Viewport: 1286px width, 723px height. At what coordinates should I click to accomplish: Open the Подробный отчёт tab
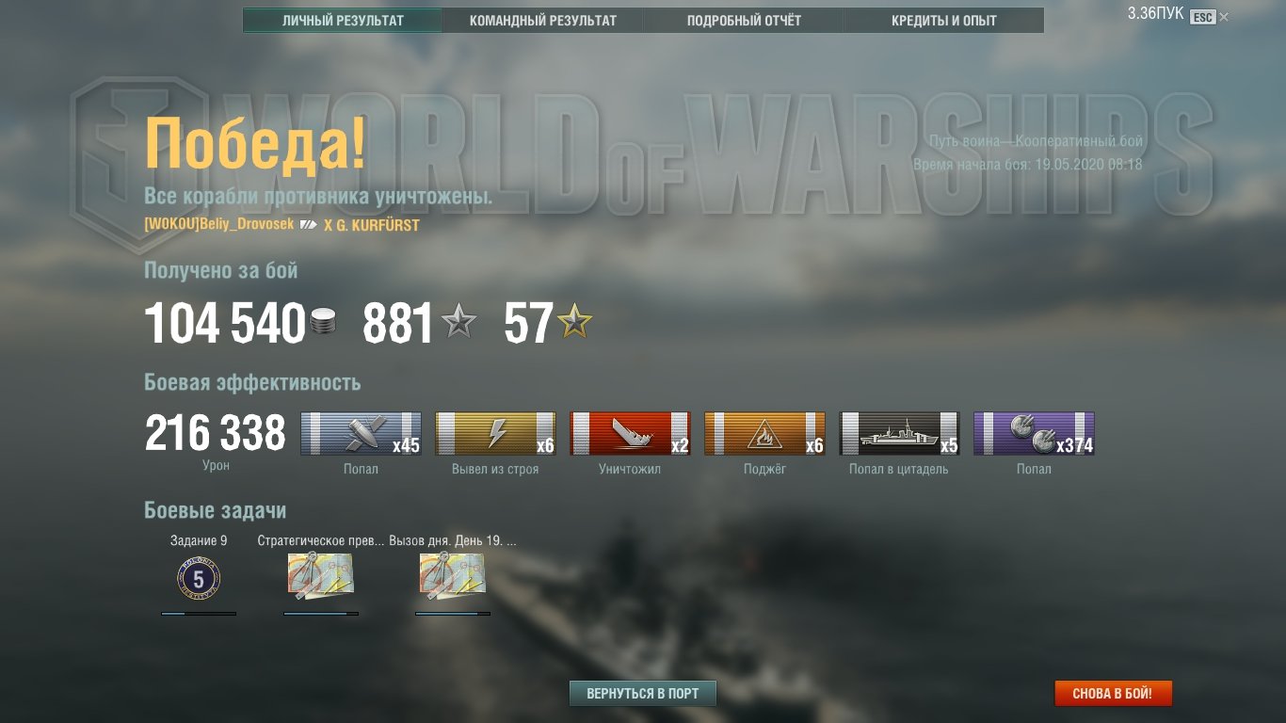click(x=744, y=21)
